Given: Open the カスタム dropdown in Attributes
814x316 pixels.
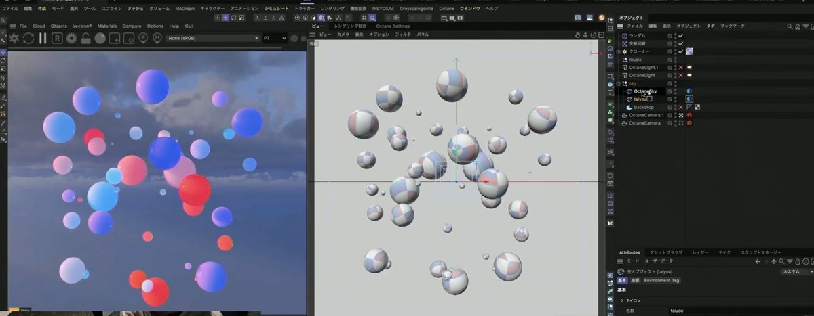Looking at the screenshot, I should pos(796,271).
